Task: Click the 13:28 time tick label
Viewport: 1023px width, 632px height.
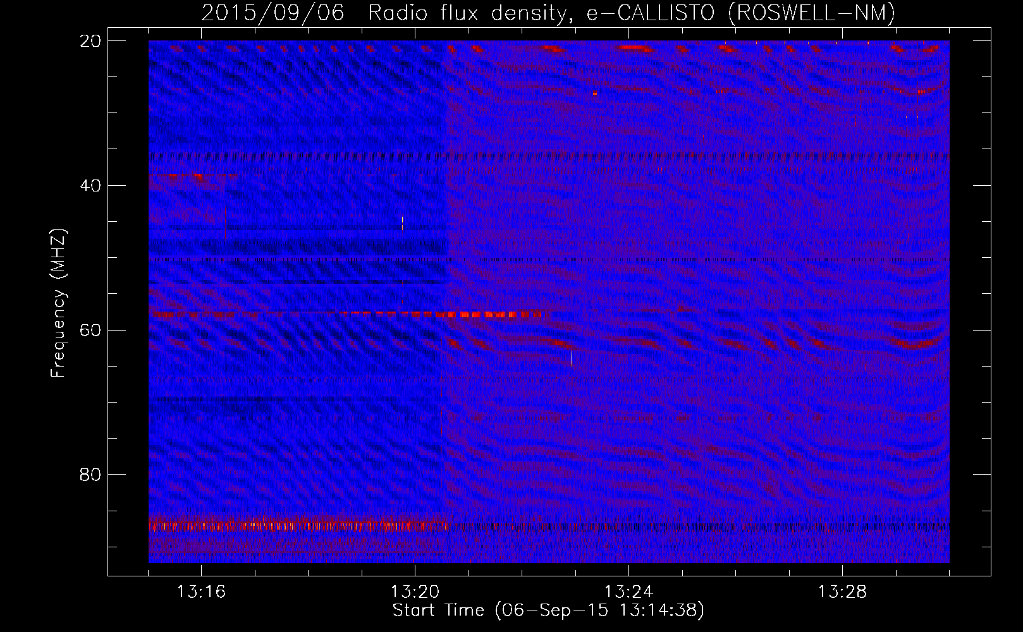Action: point(842,592)
